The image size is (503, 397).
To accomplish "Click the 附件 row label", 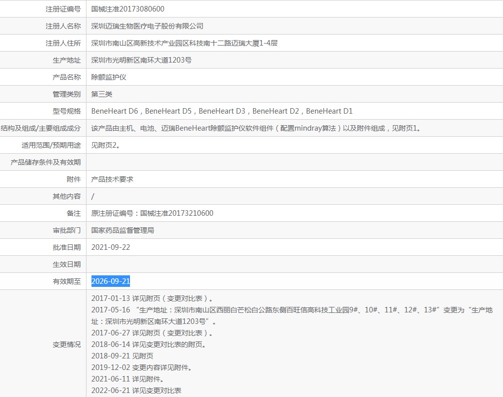I will click(x=74, y=179).
